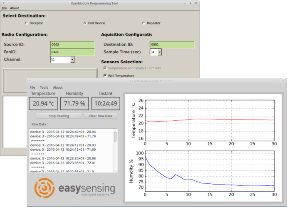287x207 pixels.
Task: Open About menu in Simple Monitor window
Action: (58, 87)
